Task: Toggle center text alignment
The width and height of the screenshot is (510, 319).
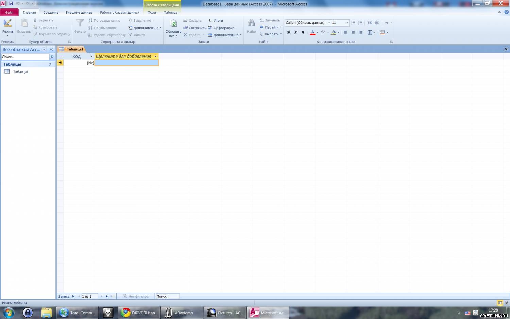Action: click(x=353, y=32)
